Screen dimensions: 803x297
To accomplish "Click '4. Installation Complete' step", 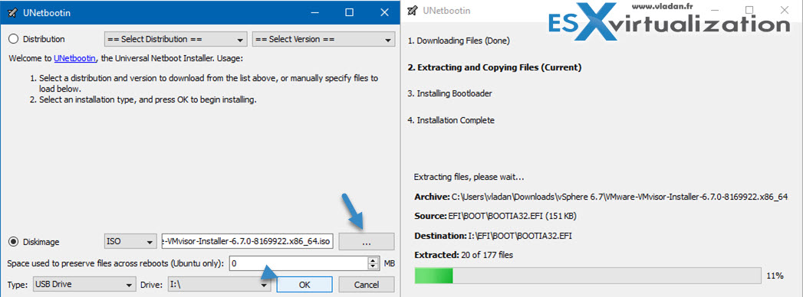I will tap(451, 121).
